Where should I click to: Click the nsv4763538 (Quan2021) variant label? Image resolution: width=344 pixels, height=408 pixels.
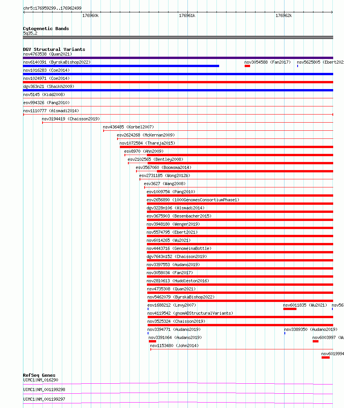(x=48, y=54)
